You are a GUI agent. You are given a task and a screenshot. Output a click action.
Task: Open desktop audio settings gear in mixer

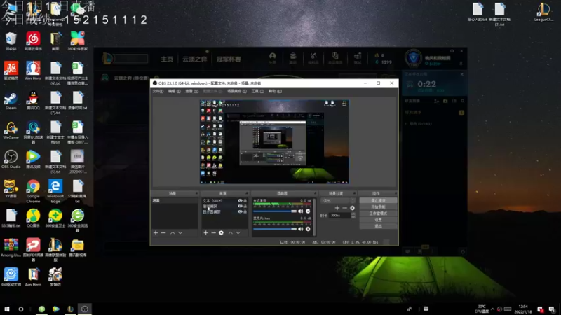click(308, 211)
